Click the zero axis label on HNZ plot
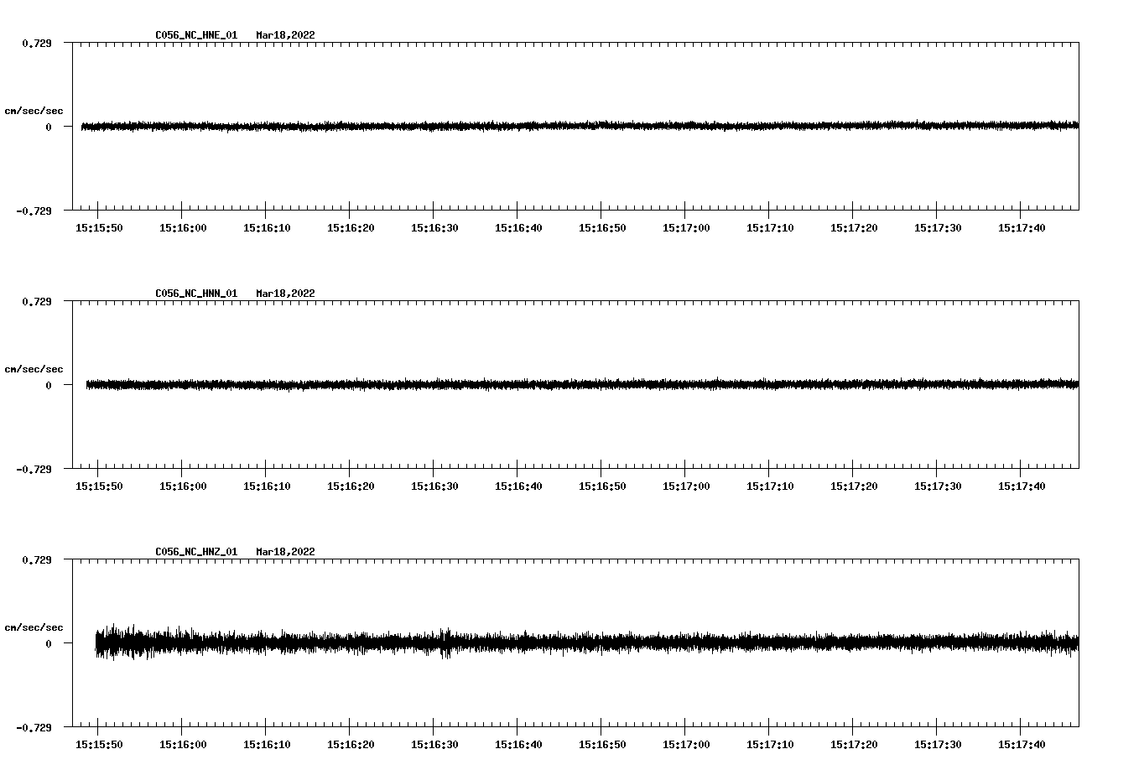 click(x=49, y=643)
